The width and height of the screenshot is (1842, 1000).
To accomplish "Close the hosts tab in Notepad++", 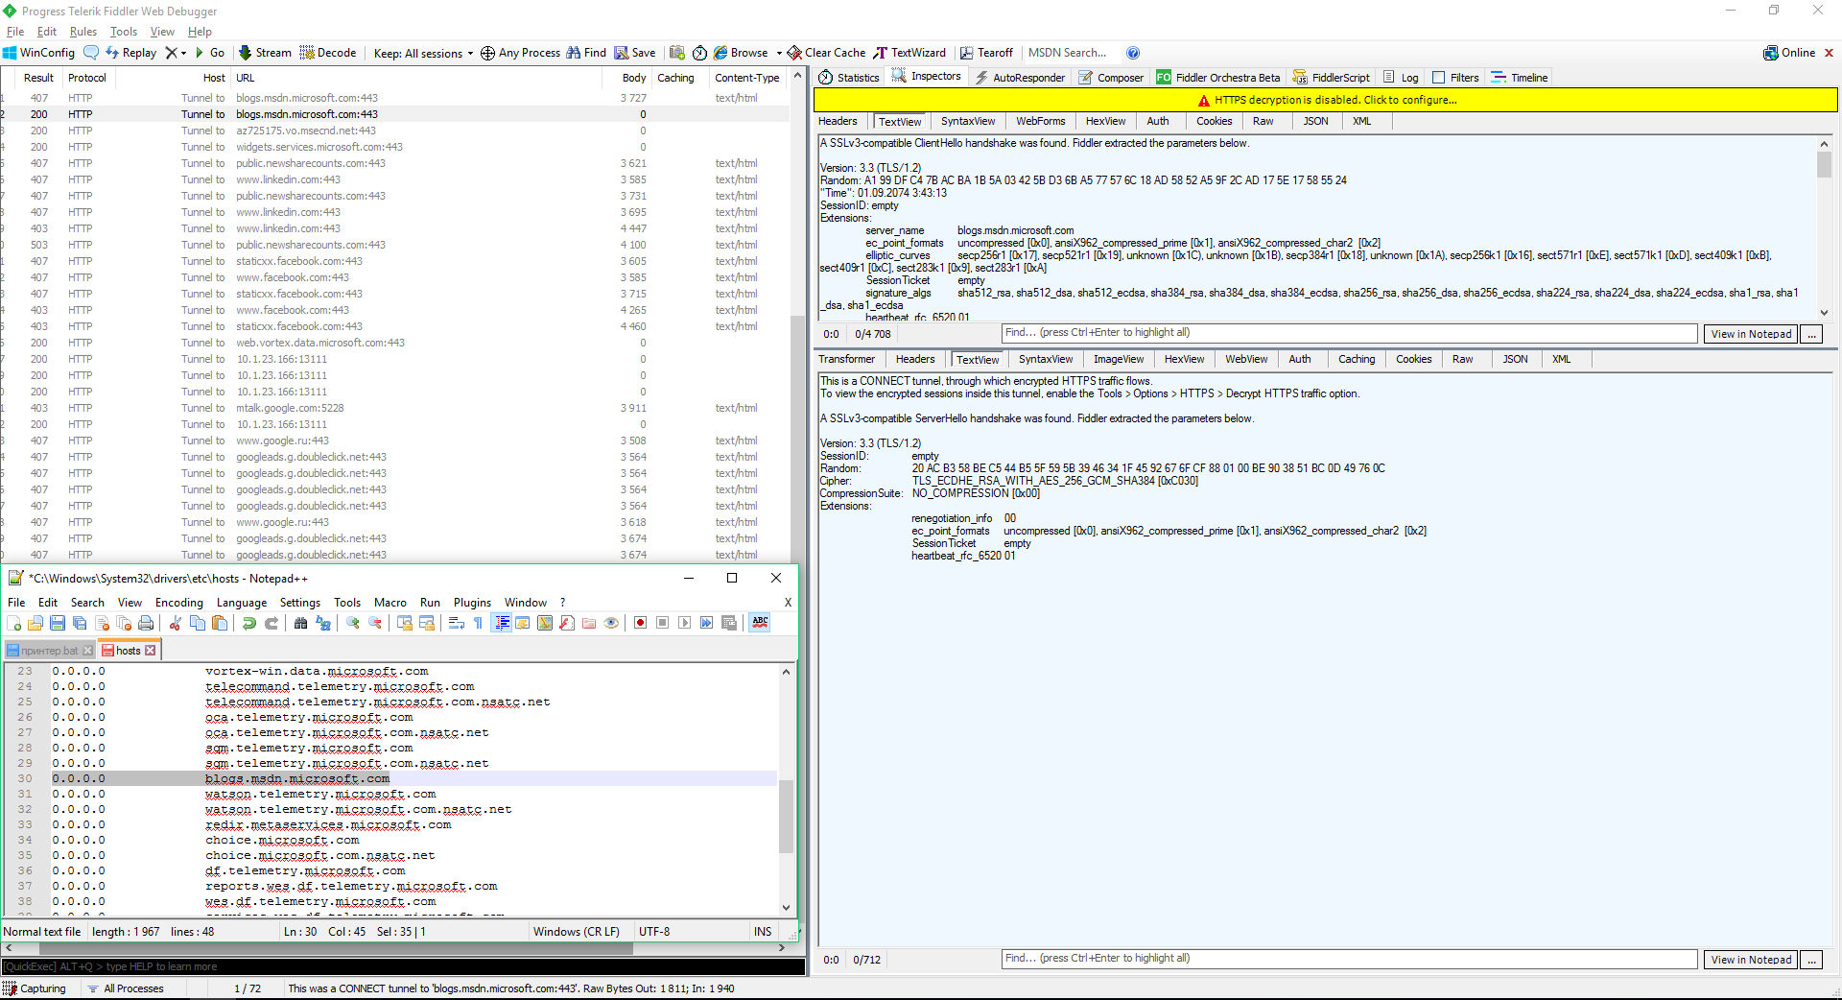I will (151, 651).
